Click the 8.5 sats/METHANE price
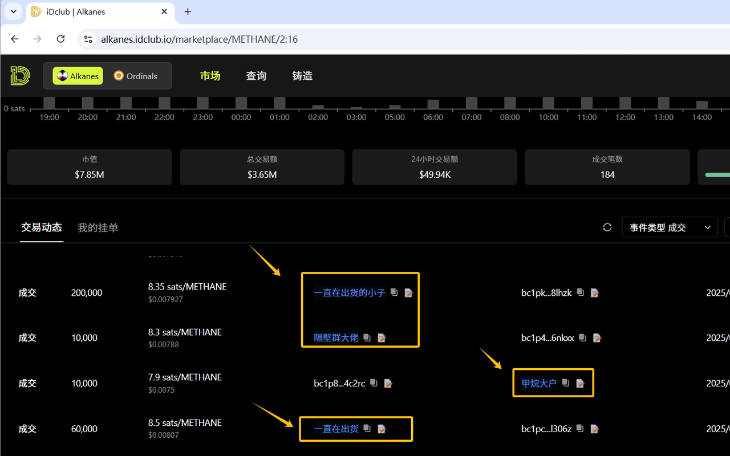Image resolution: width=730 pixels, height=456 pixels. pos(185,422)
